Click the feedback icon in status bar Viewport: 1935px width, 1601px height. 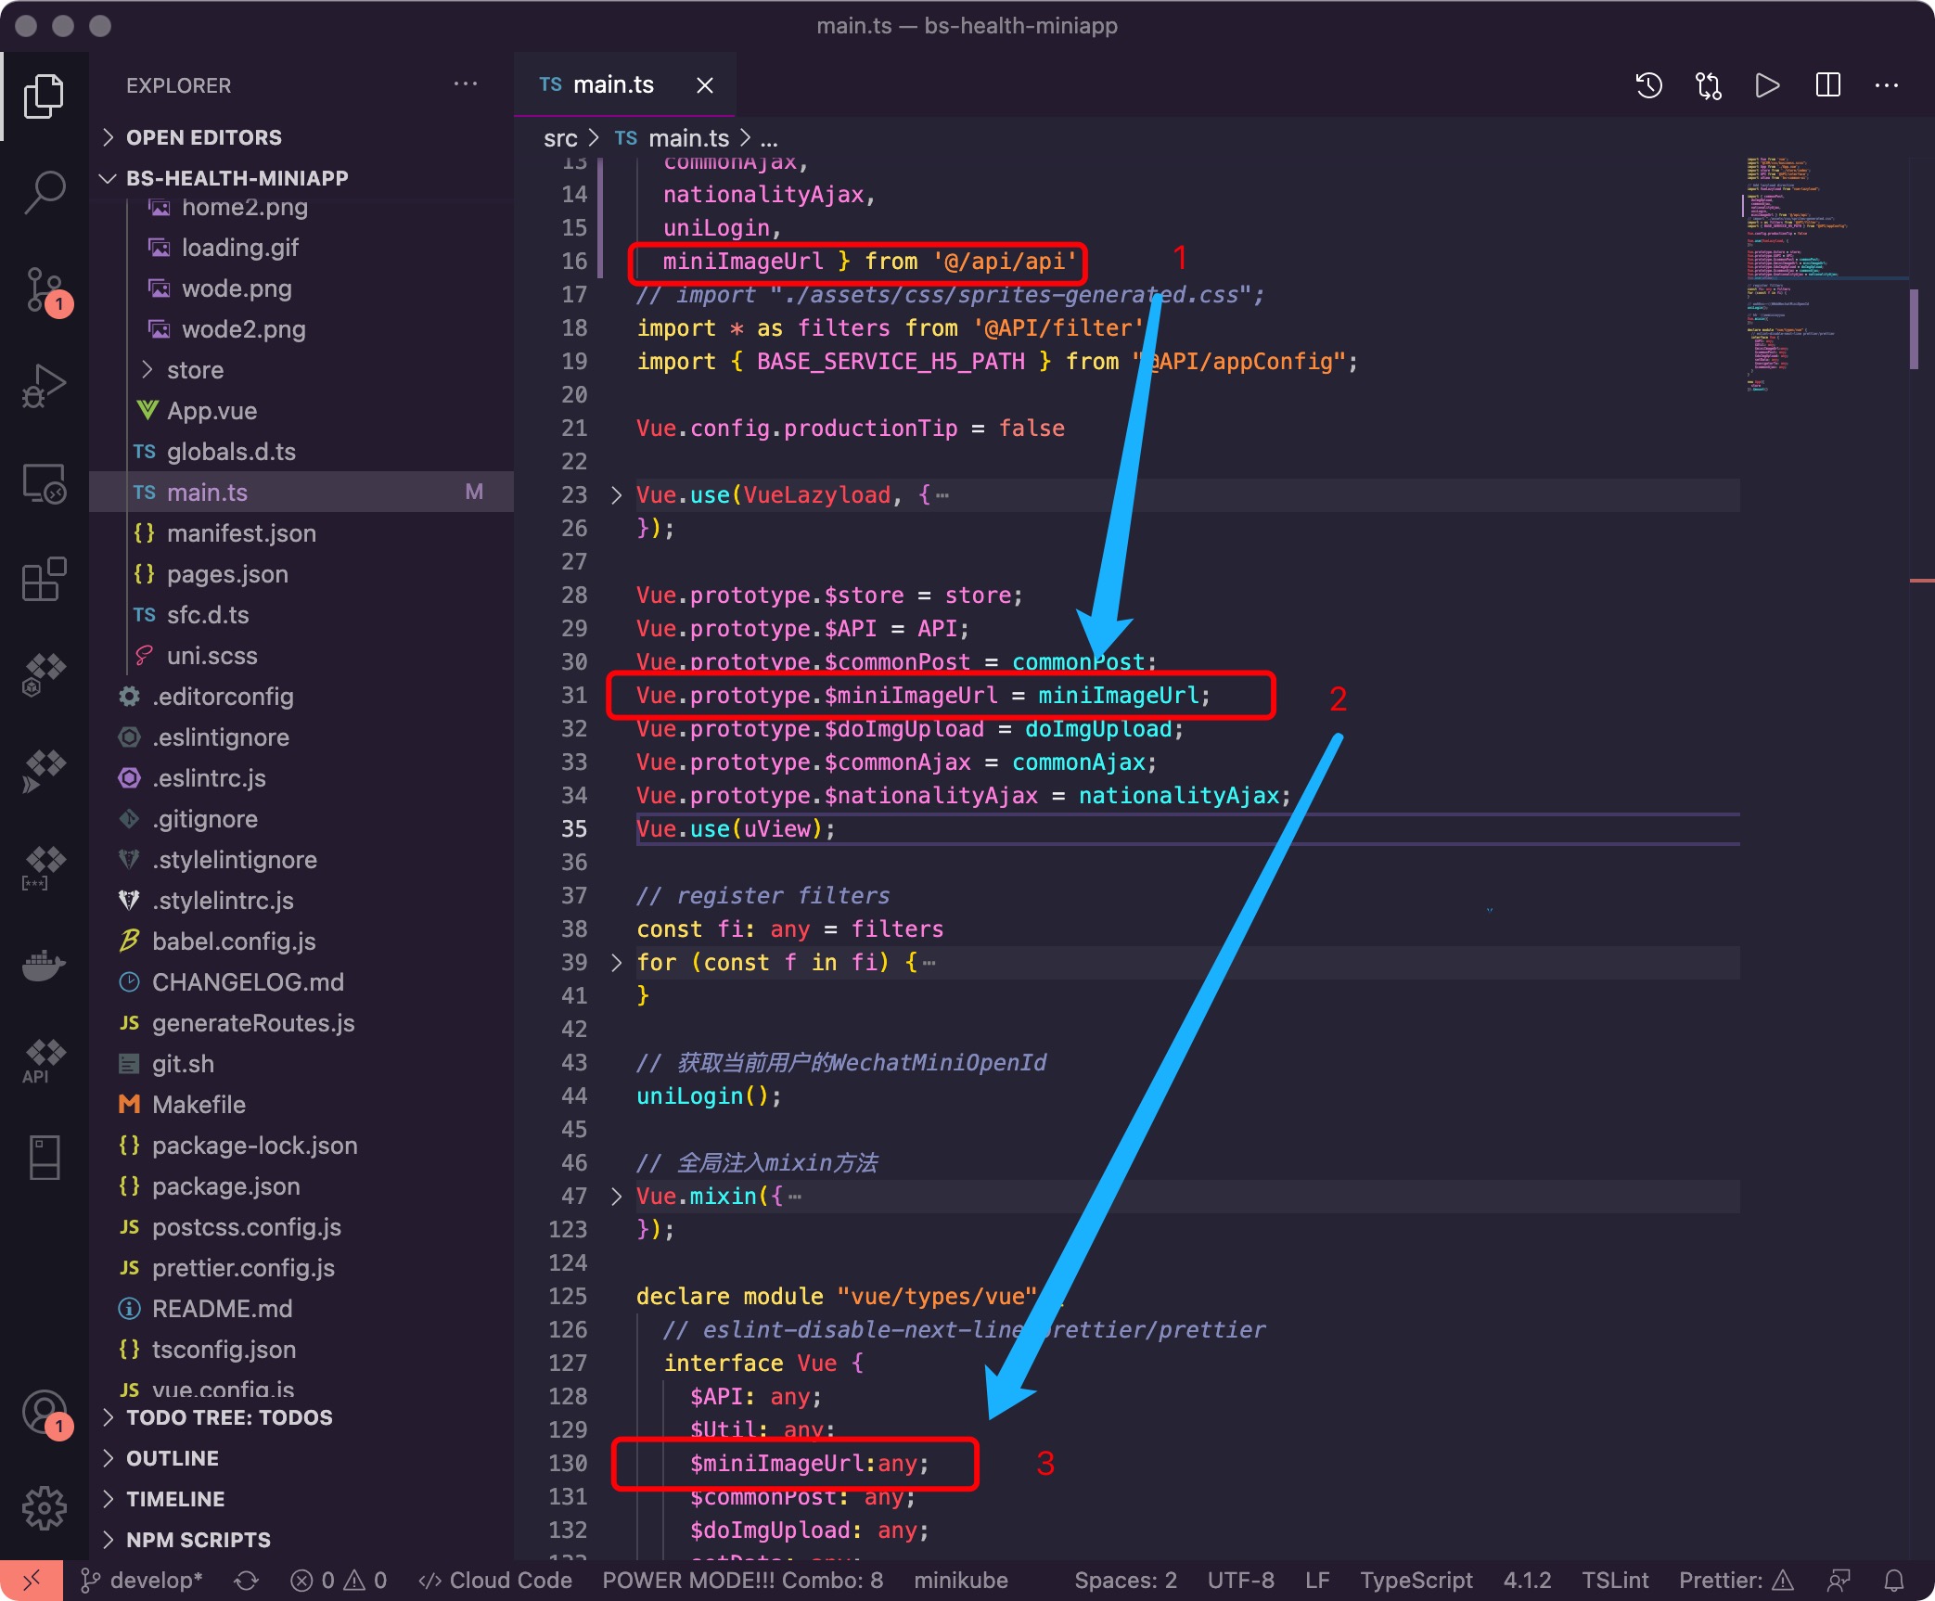1839,1581
